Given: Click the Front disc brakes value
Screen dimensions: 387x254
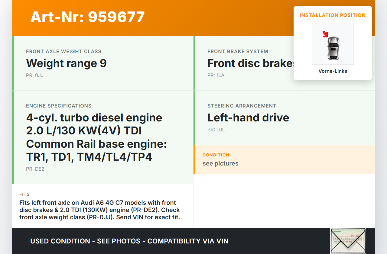Looking at the screenshot, I should pos(250,63).
